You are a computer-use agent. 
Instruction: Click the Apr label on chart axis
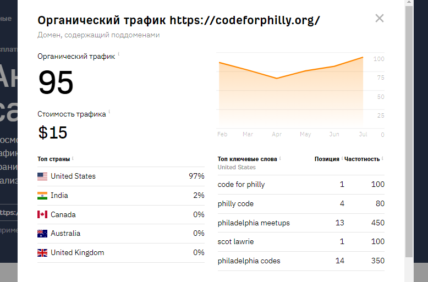[277, 134]
